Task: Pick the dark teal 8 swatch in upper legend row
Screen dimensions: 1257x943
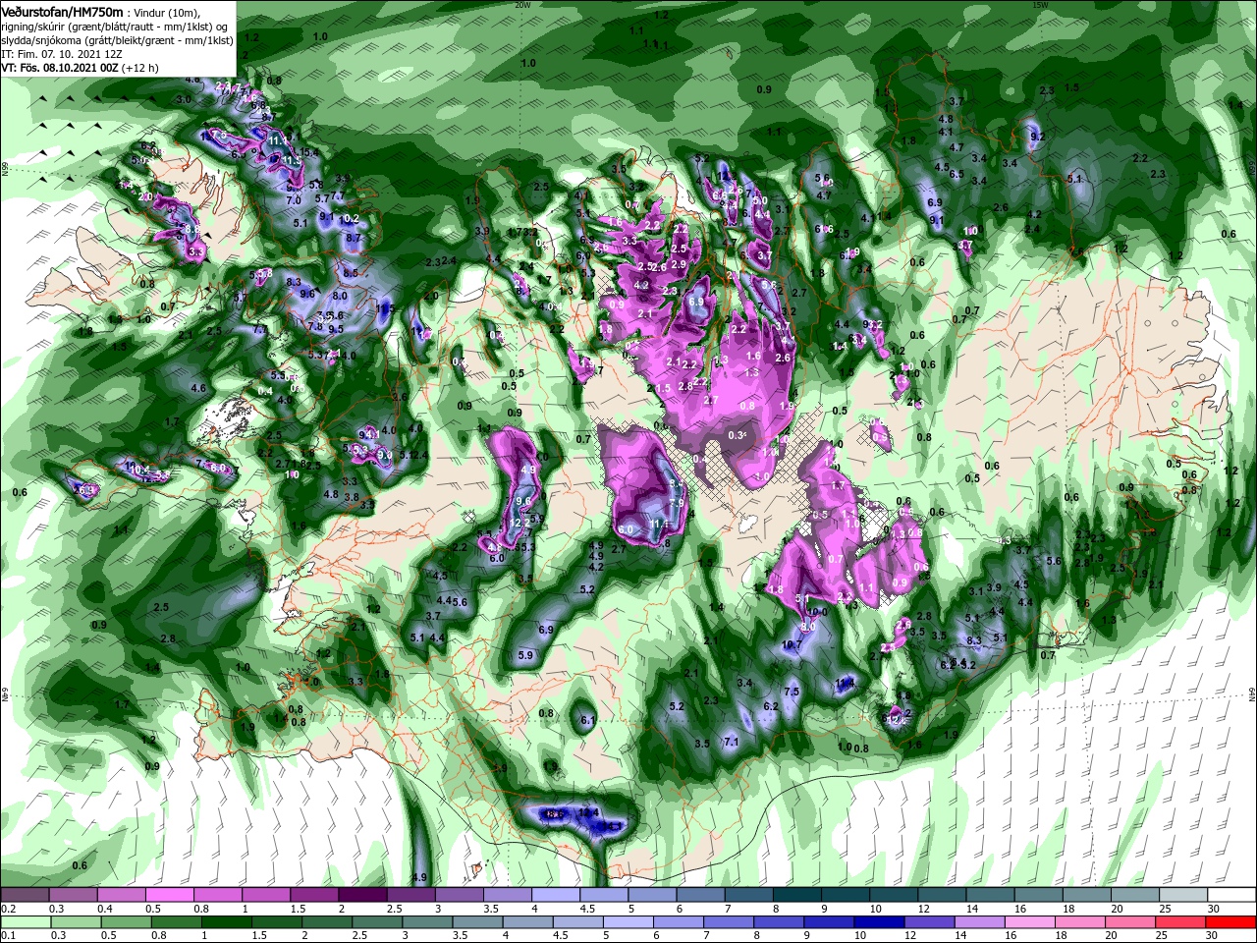Action: pos(797,895)
